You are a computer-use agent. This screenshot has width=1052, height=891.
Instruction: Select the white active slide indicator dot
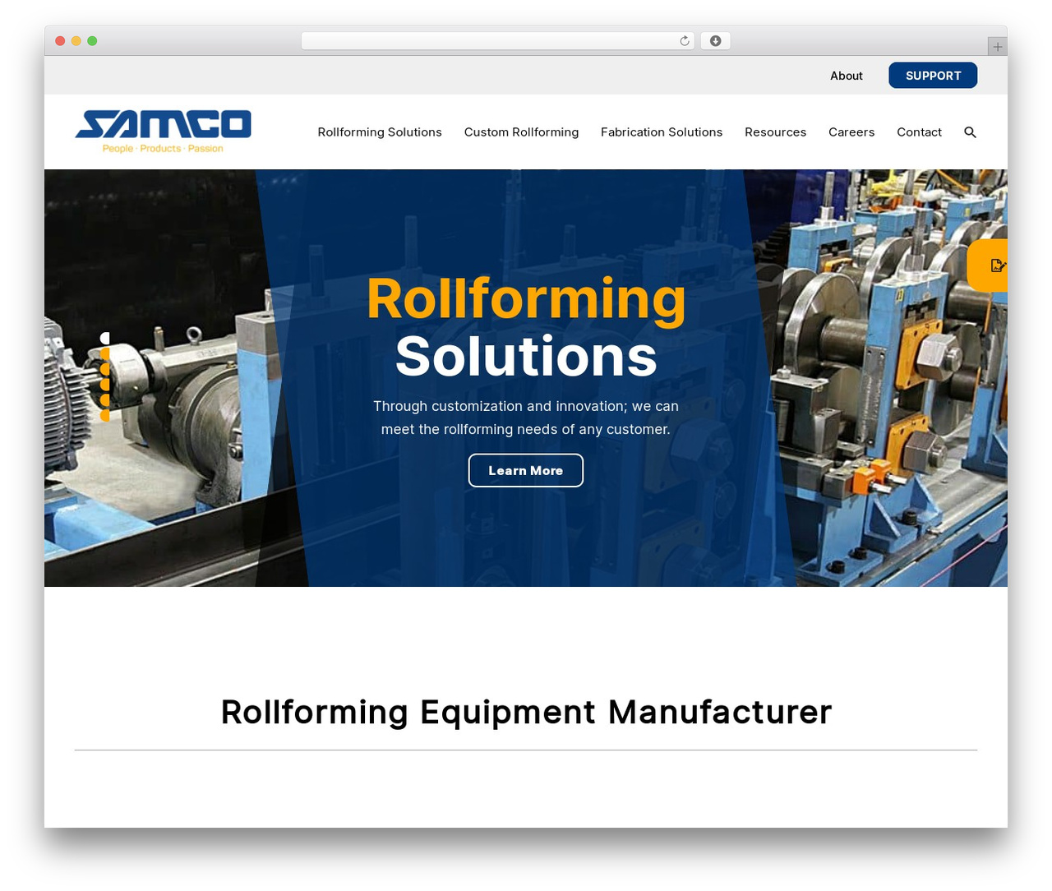pos(105,339)
